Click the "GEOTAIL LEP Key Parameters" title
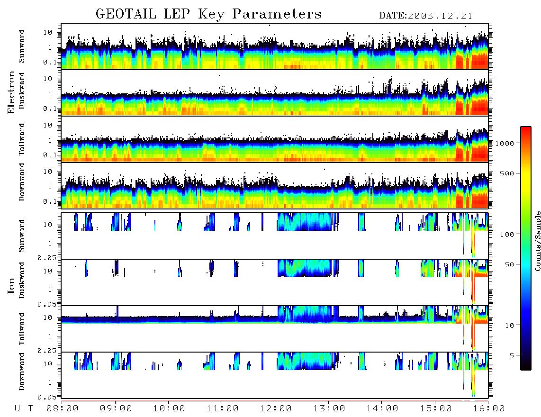 (x=208, y=14)
